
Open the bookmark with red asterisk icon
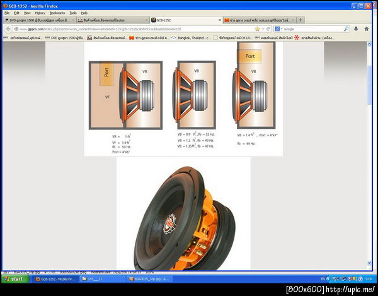tap(315, 38)
